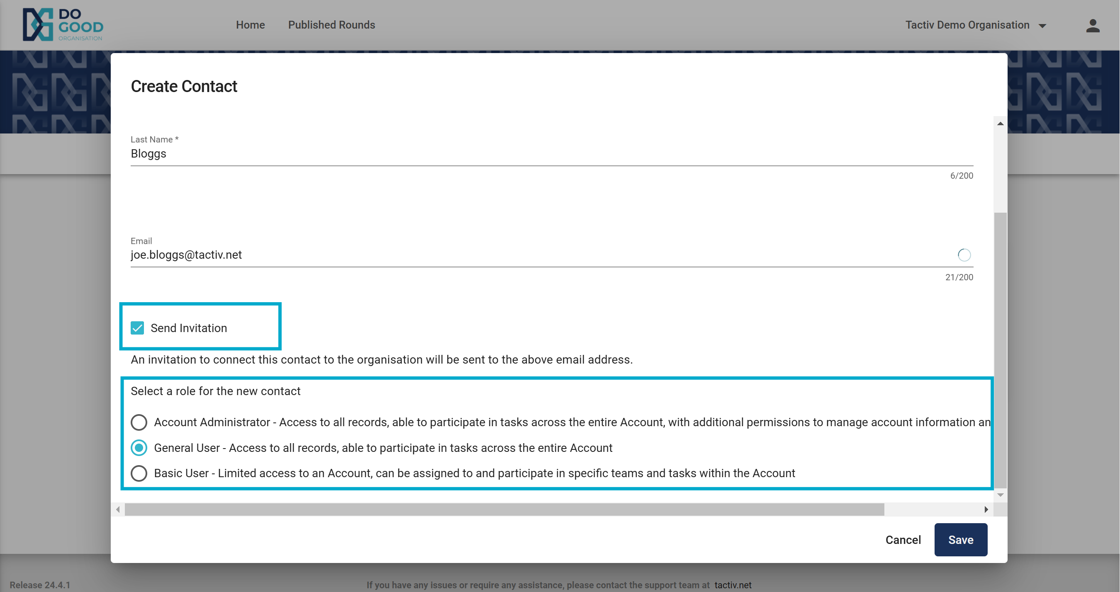Click the organisation dropdown arrow

coord(1042,26)
